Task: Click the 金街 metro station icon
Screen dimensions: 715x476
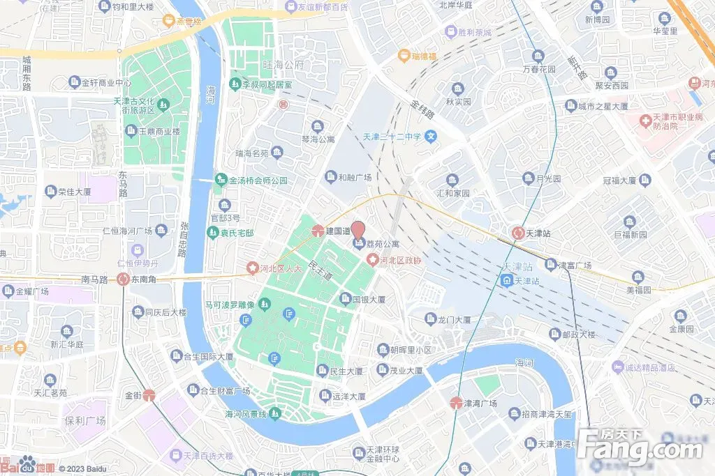Action: (x=149, y=395)
